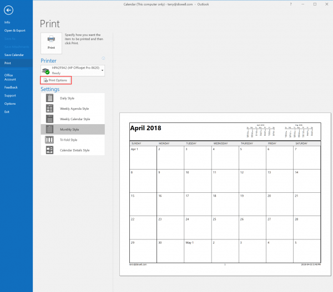Open the Print Options button
Screen dimensions: 333x292
tap(56, 80)
